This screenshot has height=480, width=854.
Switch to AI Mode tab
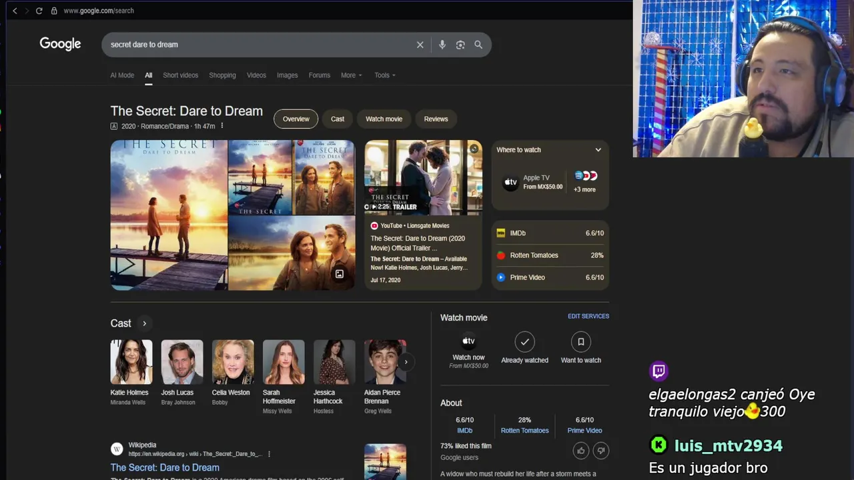pos(122,75)
